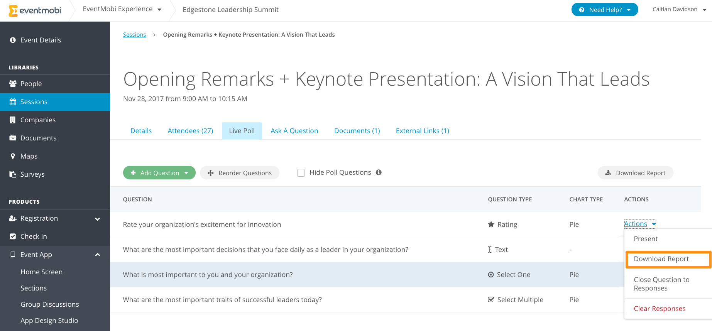Select the Live Poll tab
Screen dimensions: 712x331
[x=242, y=131]
